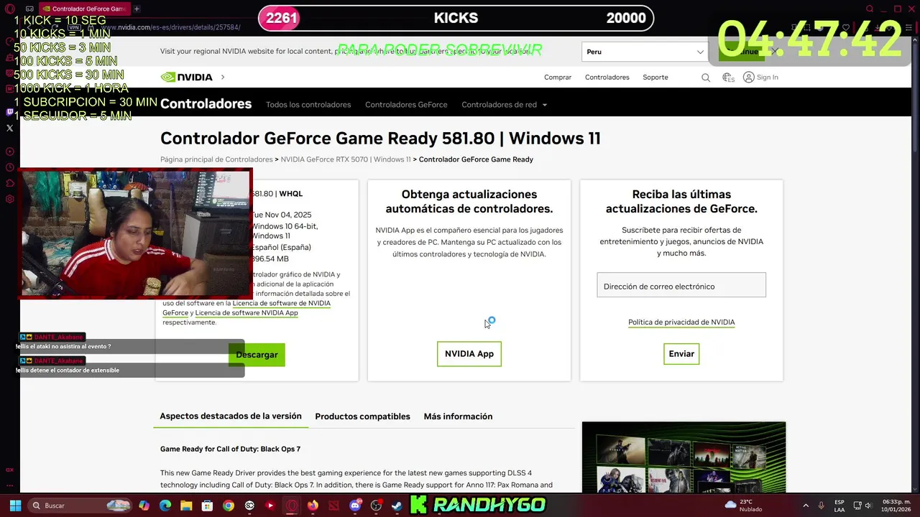Open X (Twitter) in Opera sidebar

coord(9,128)
